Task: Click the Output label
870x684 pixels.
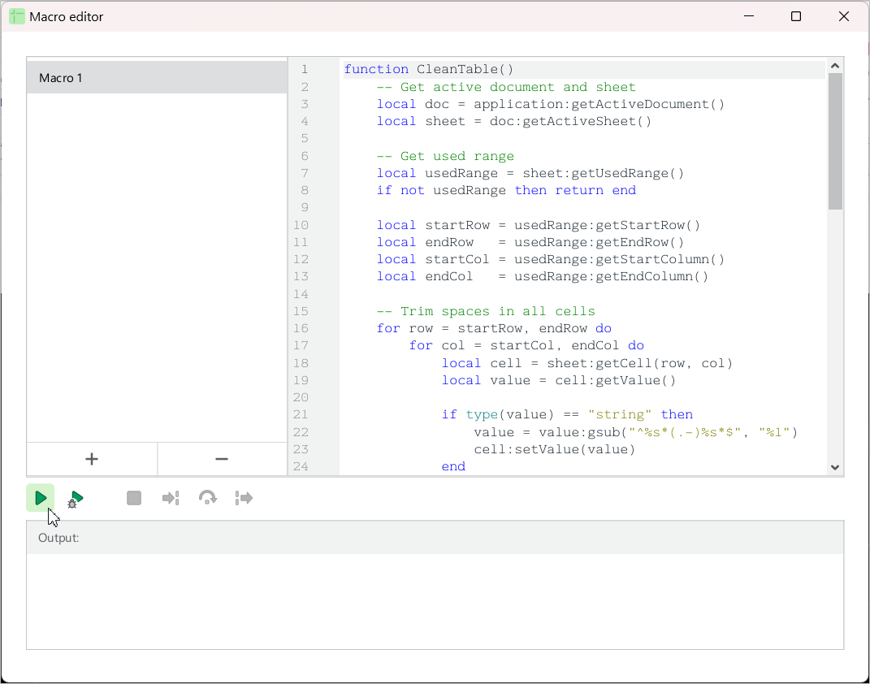Action: click(58, 538)
